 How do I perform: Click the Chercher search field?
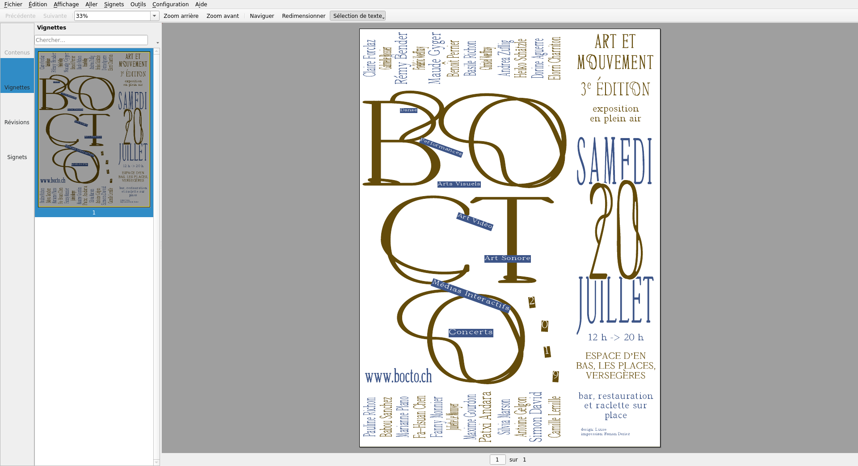tap(91, 40)
